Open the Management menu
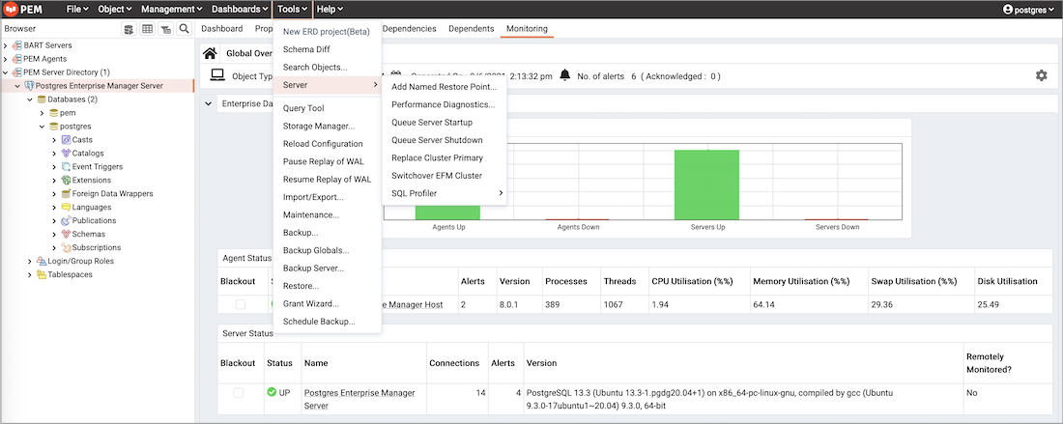 click(171, 10)
